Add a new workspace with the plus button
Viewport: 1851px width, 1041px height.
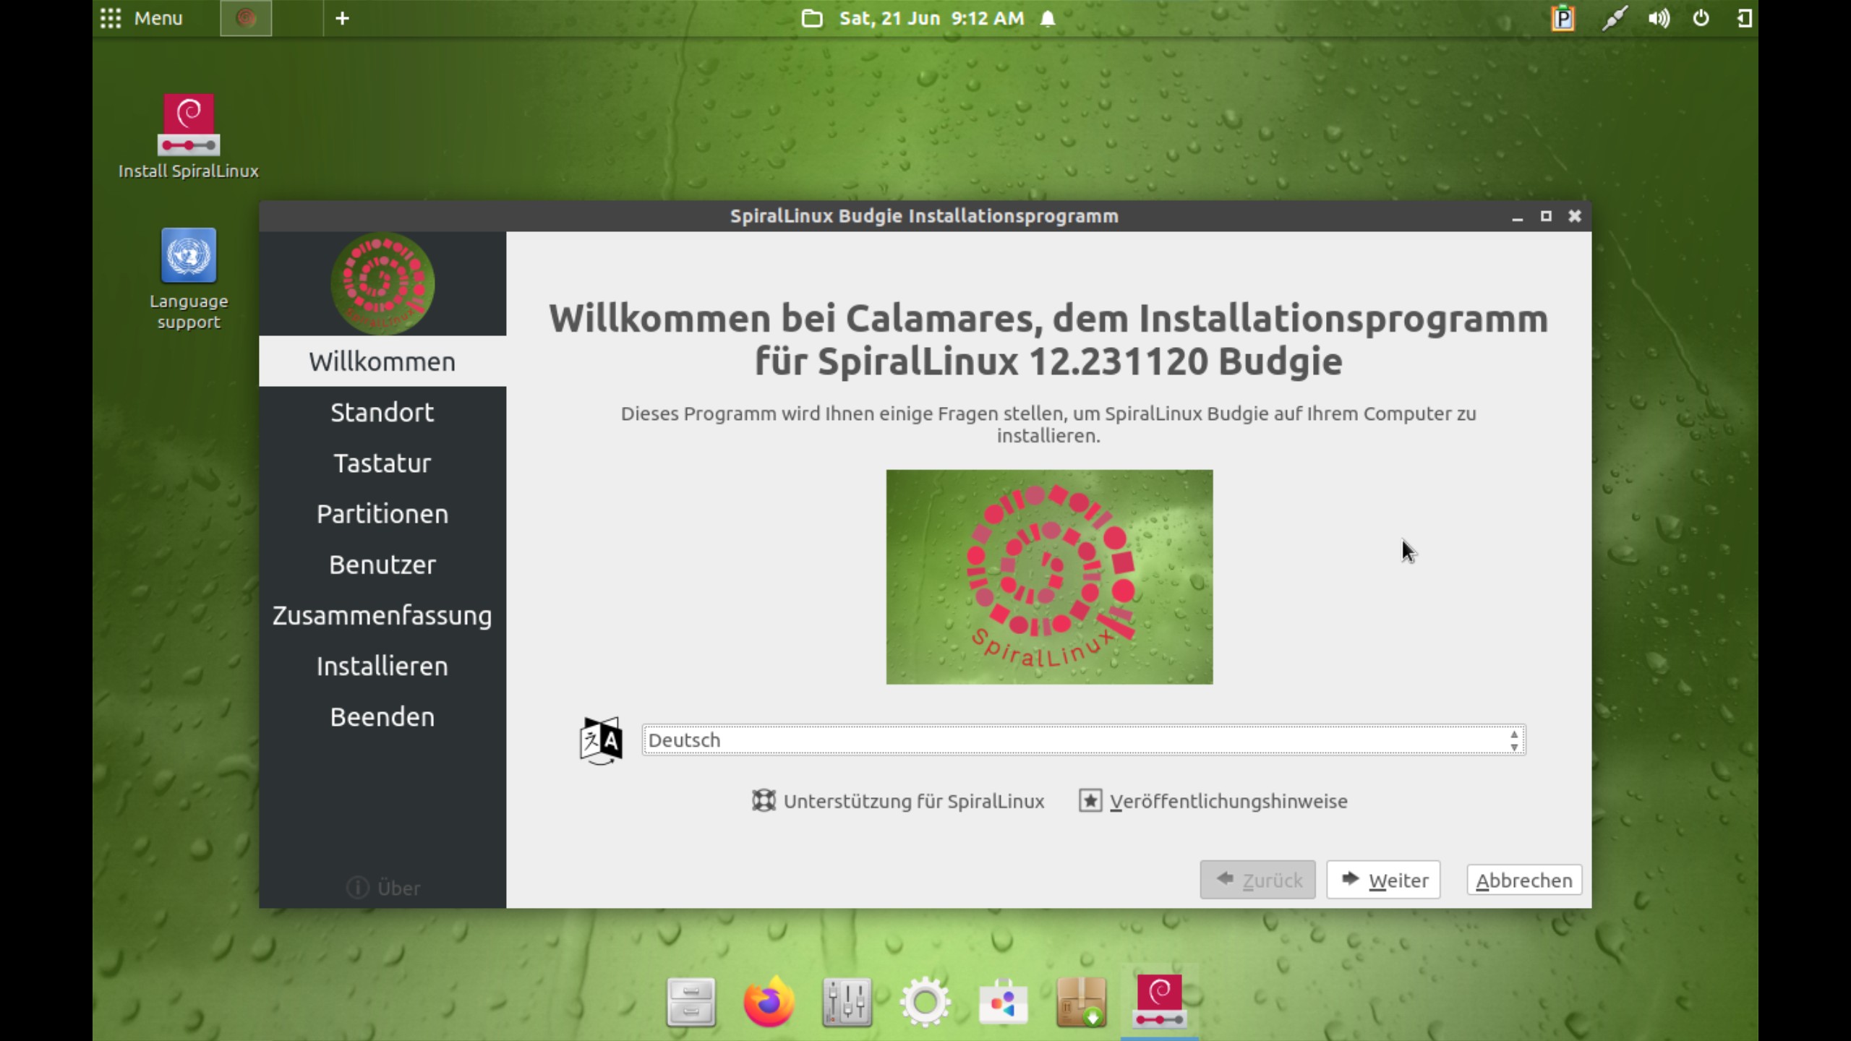[343, 18]
